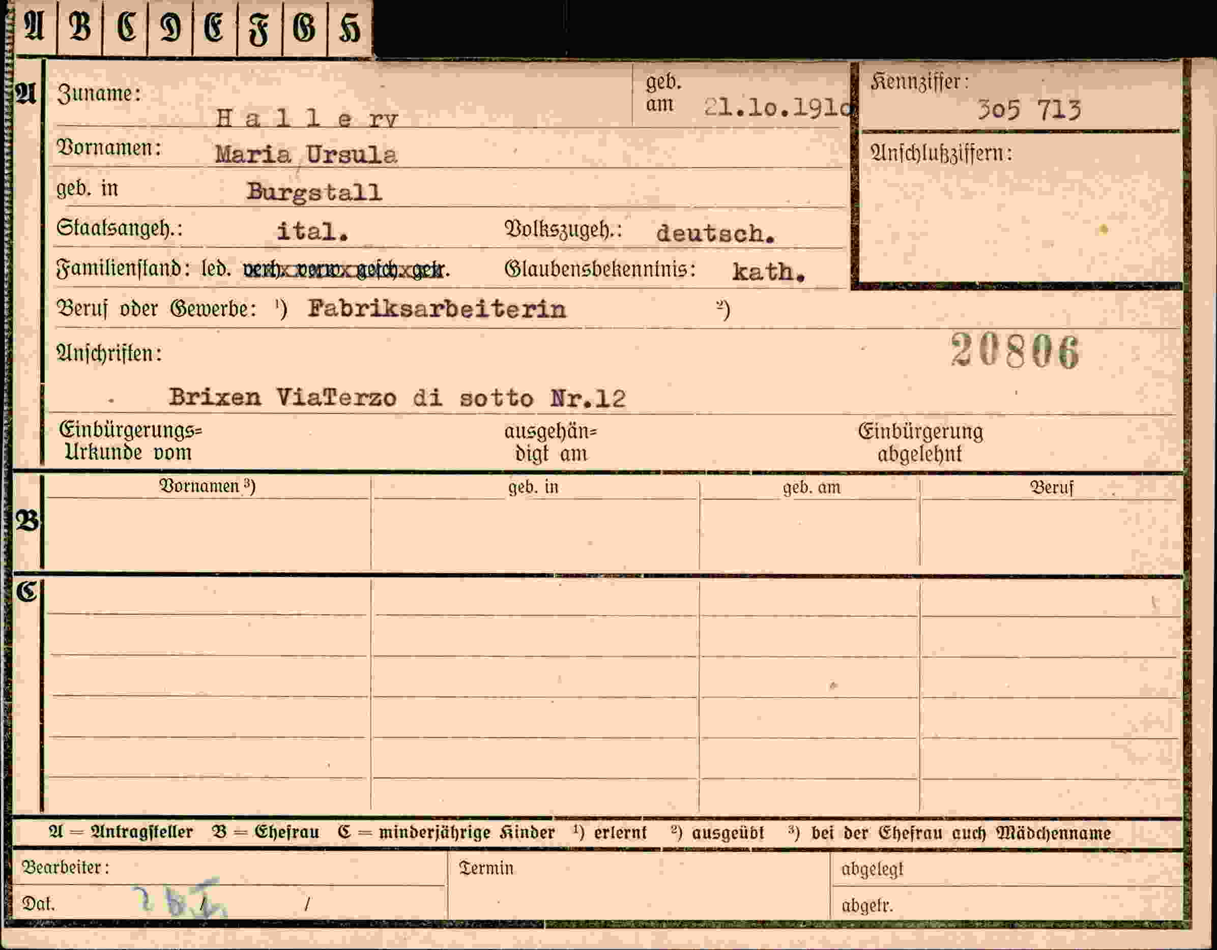The height and width of the screenshot is (950, 1217).
Task: Click the address 'Brixen ViaTerzo di sotto Nr.12'
Action: tap(397, 398)
